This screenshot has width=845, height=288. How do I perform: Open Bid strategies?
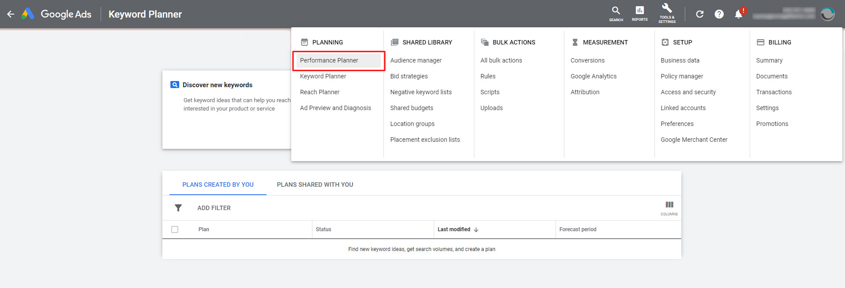[x=409, y=76]
